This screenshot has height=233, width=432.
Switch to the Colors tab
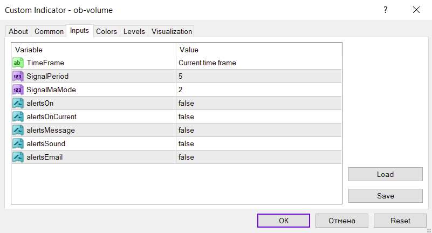[x=106, y=31]
